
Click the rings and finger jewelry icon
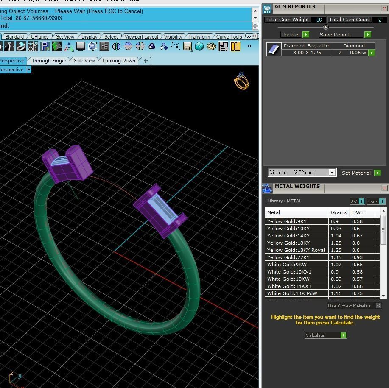tap(33, 46)
